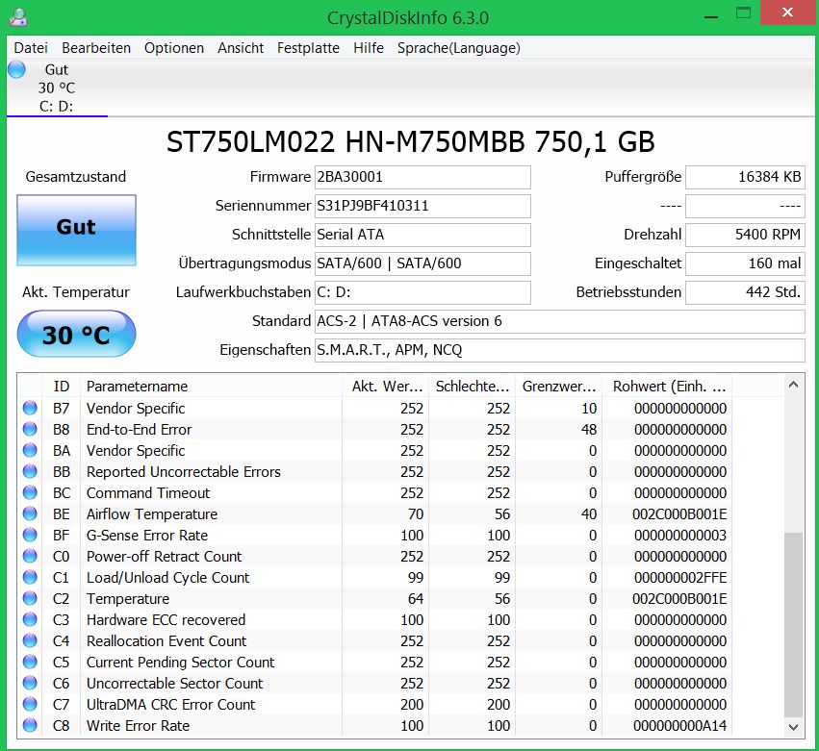Click the ID column header
The image size is (819, 751).
click(61, 387)
